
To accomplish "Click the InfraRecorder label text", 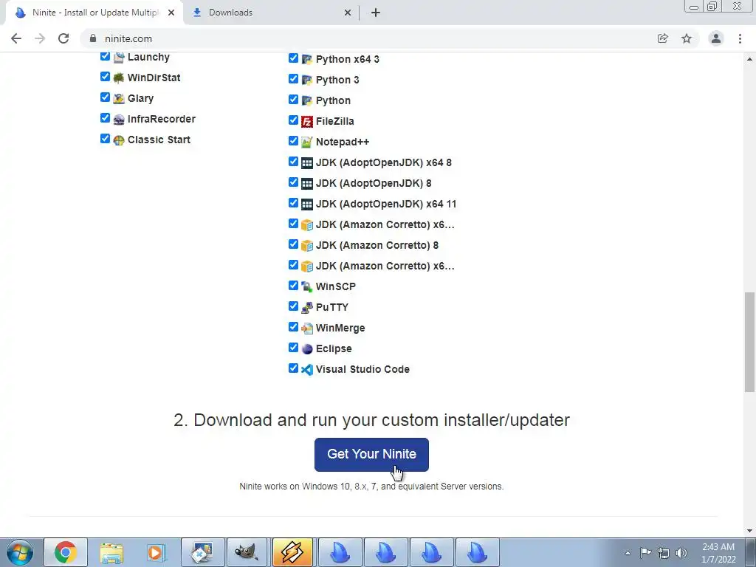I will point(162,119).
